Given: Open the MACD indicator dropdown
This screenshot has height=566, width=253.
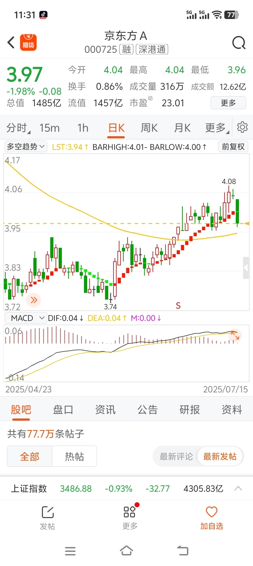Looking at the screenshot, I should coord(26,318).
